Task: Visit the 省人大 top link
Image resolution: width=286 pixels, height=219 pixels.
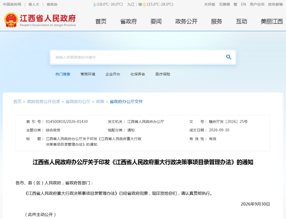Action: pyautogui.click(x=34, y=5)
